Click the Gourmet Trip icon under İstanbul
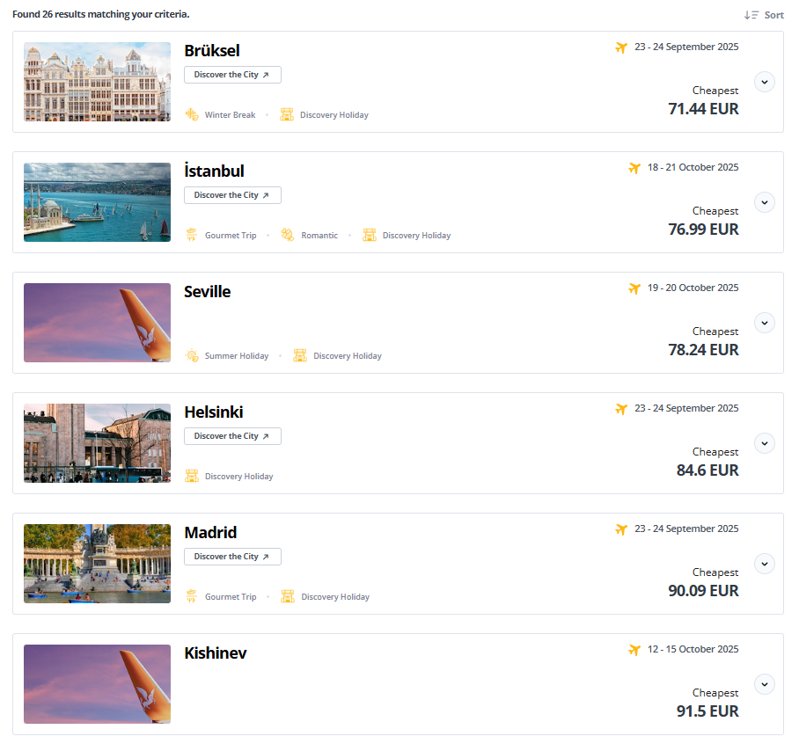This screenshot has height=751, width=799. click(192, 235)
